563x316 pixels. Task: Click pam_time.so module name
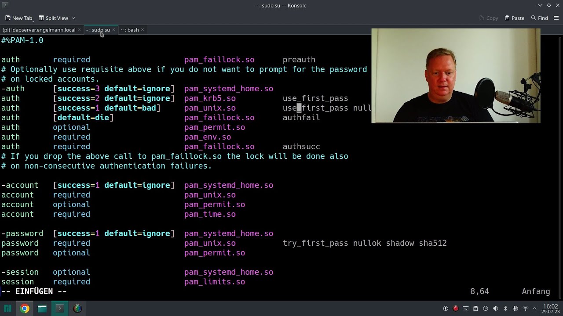coord(210,214)
